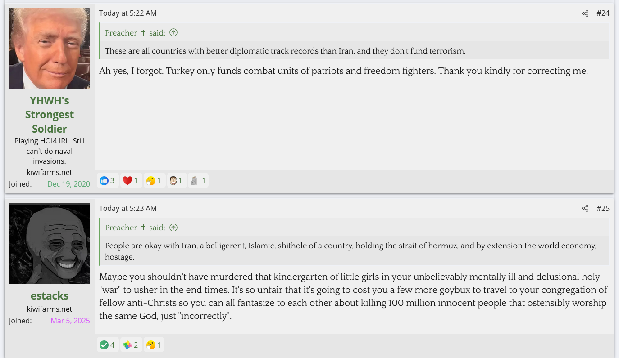The height and width of the screenshot is (358, 619).
Task: Open the #24 post permalink
Action: pos(603,13)
